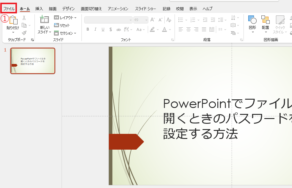
Task: Open the スライド ショー tab
Action: [x=145, y=9]
